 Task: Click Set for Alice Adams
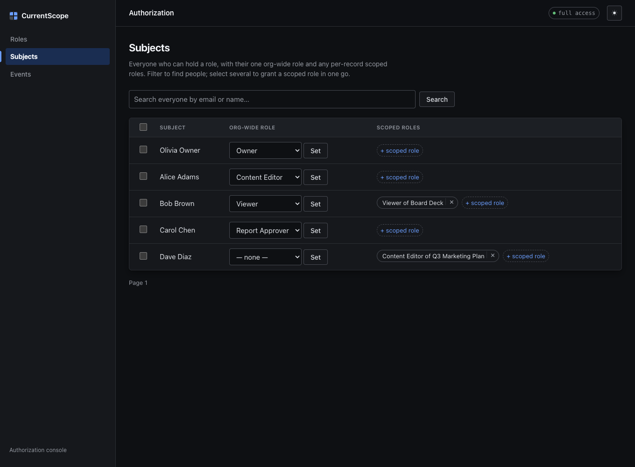316,177
